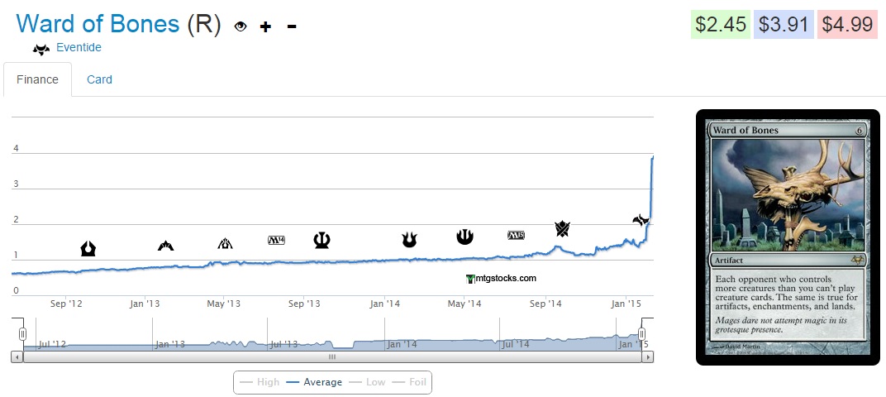886x397 pixels.
Task: Click the minus icon next to the card title
Action: (292, 26)
